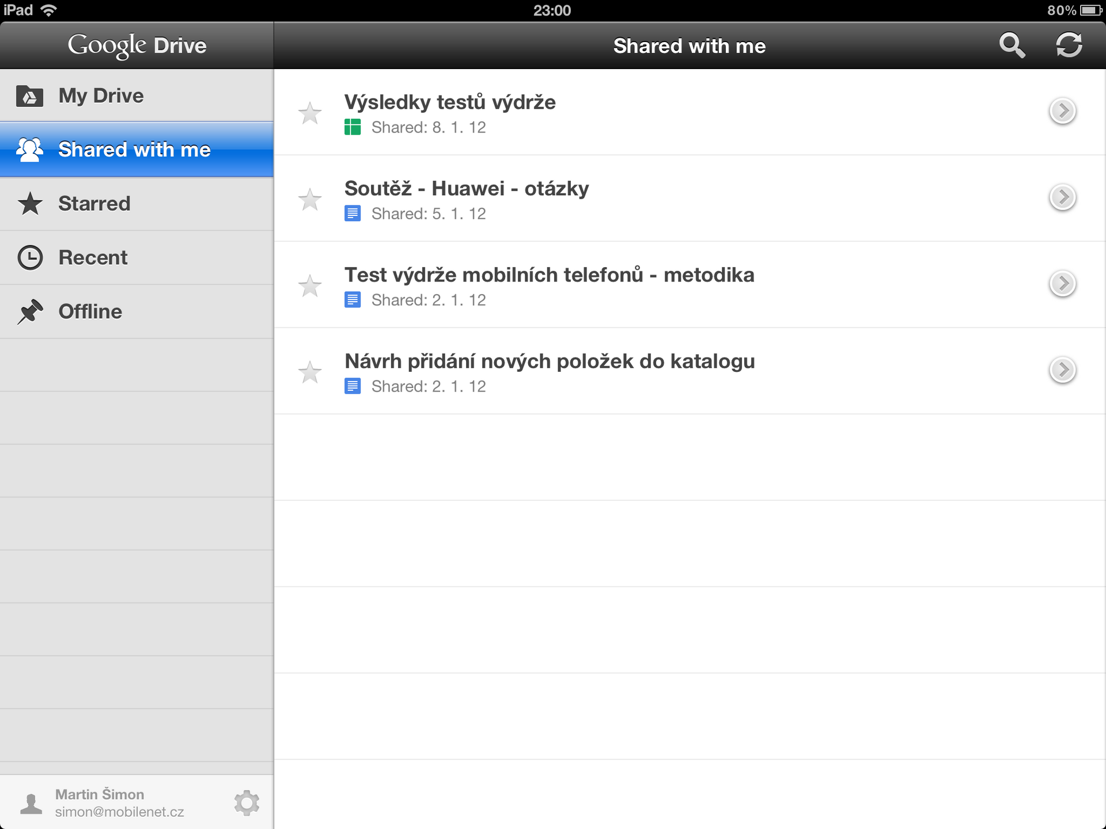
Task: Click the Starred star icon in sidebar
Action: pyautogui.click(x=30, y=204)
